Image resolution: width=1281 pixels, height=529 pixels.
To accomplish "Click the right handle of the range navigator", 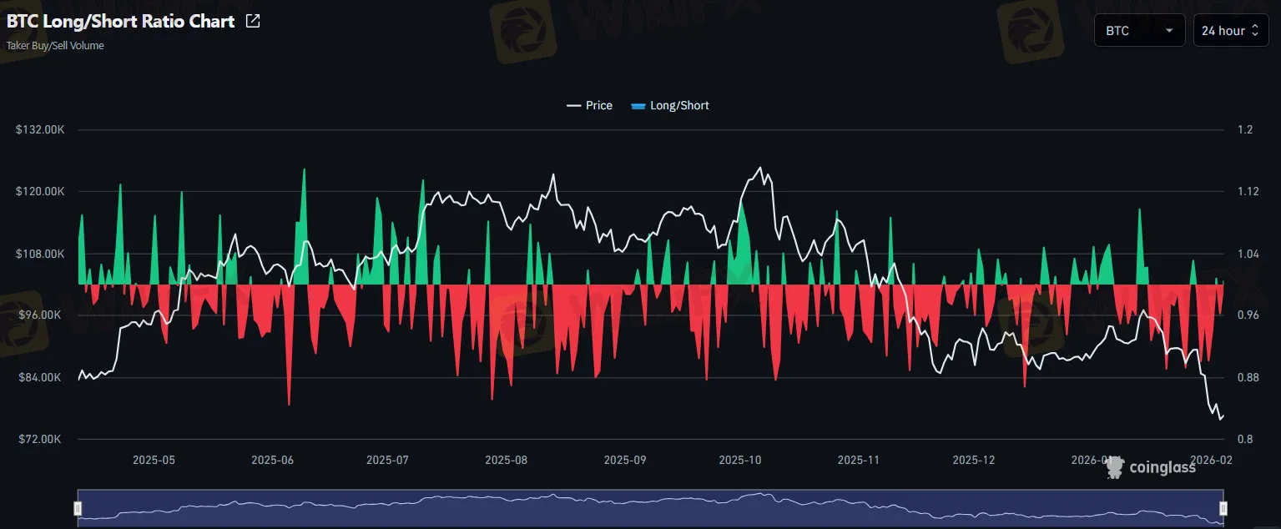I will 1223,506.
